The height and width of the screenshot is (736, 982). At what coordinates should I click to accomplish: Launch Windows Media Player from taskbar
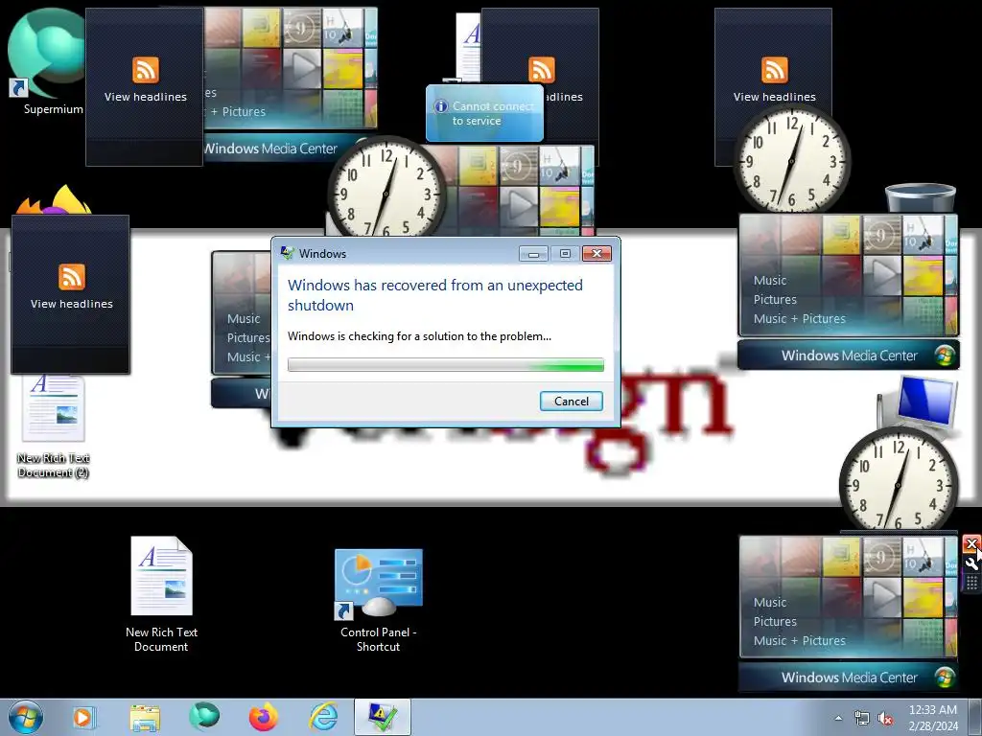(x=83, y=717)
